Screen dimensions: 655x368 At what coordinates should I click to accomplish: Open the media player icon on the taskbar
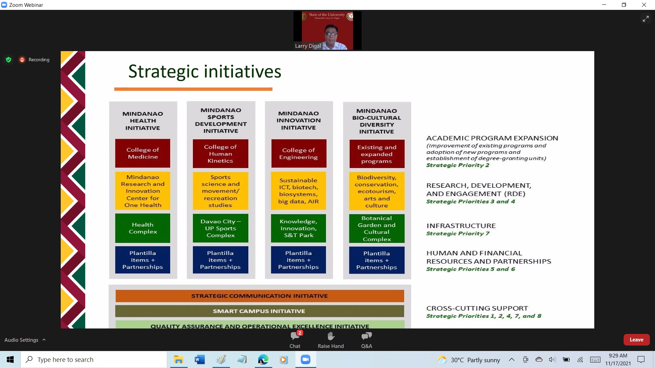(x=284, y=359)
